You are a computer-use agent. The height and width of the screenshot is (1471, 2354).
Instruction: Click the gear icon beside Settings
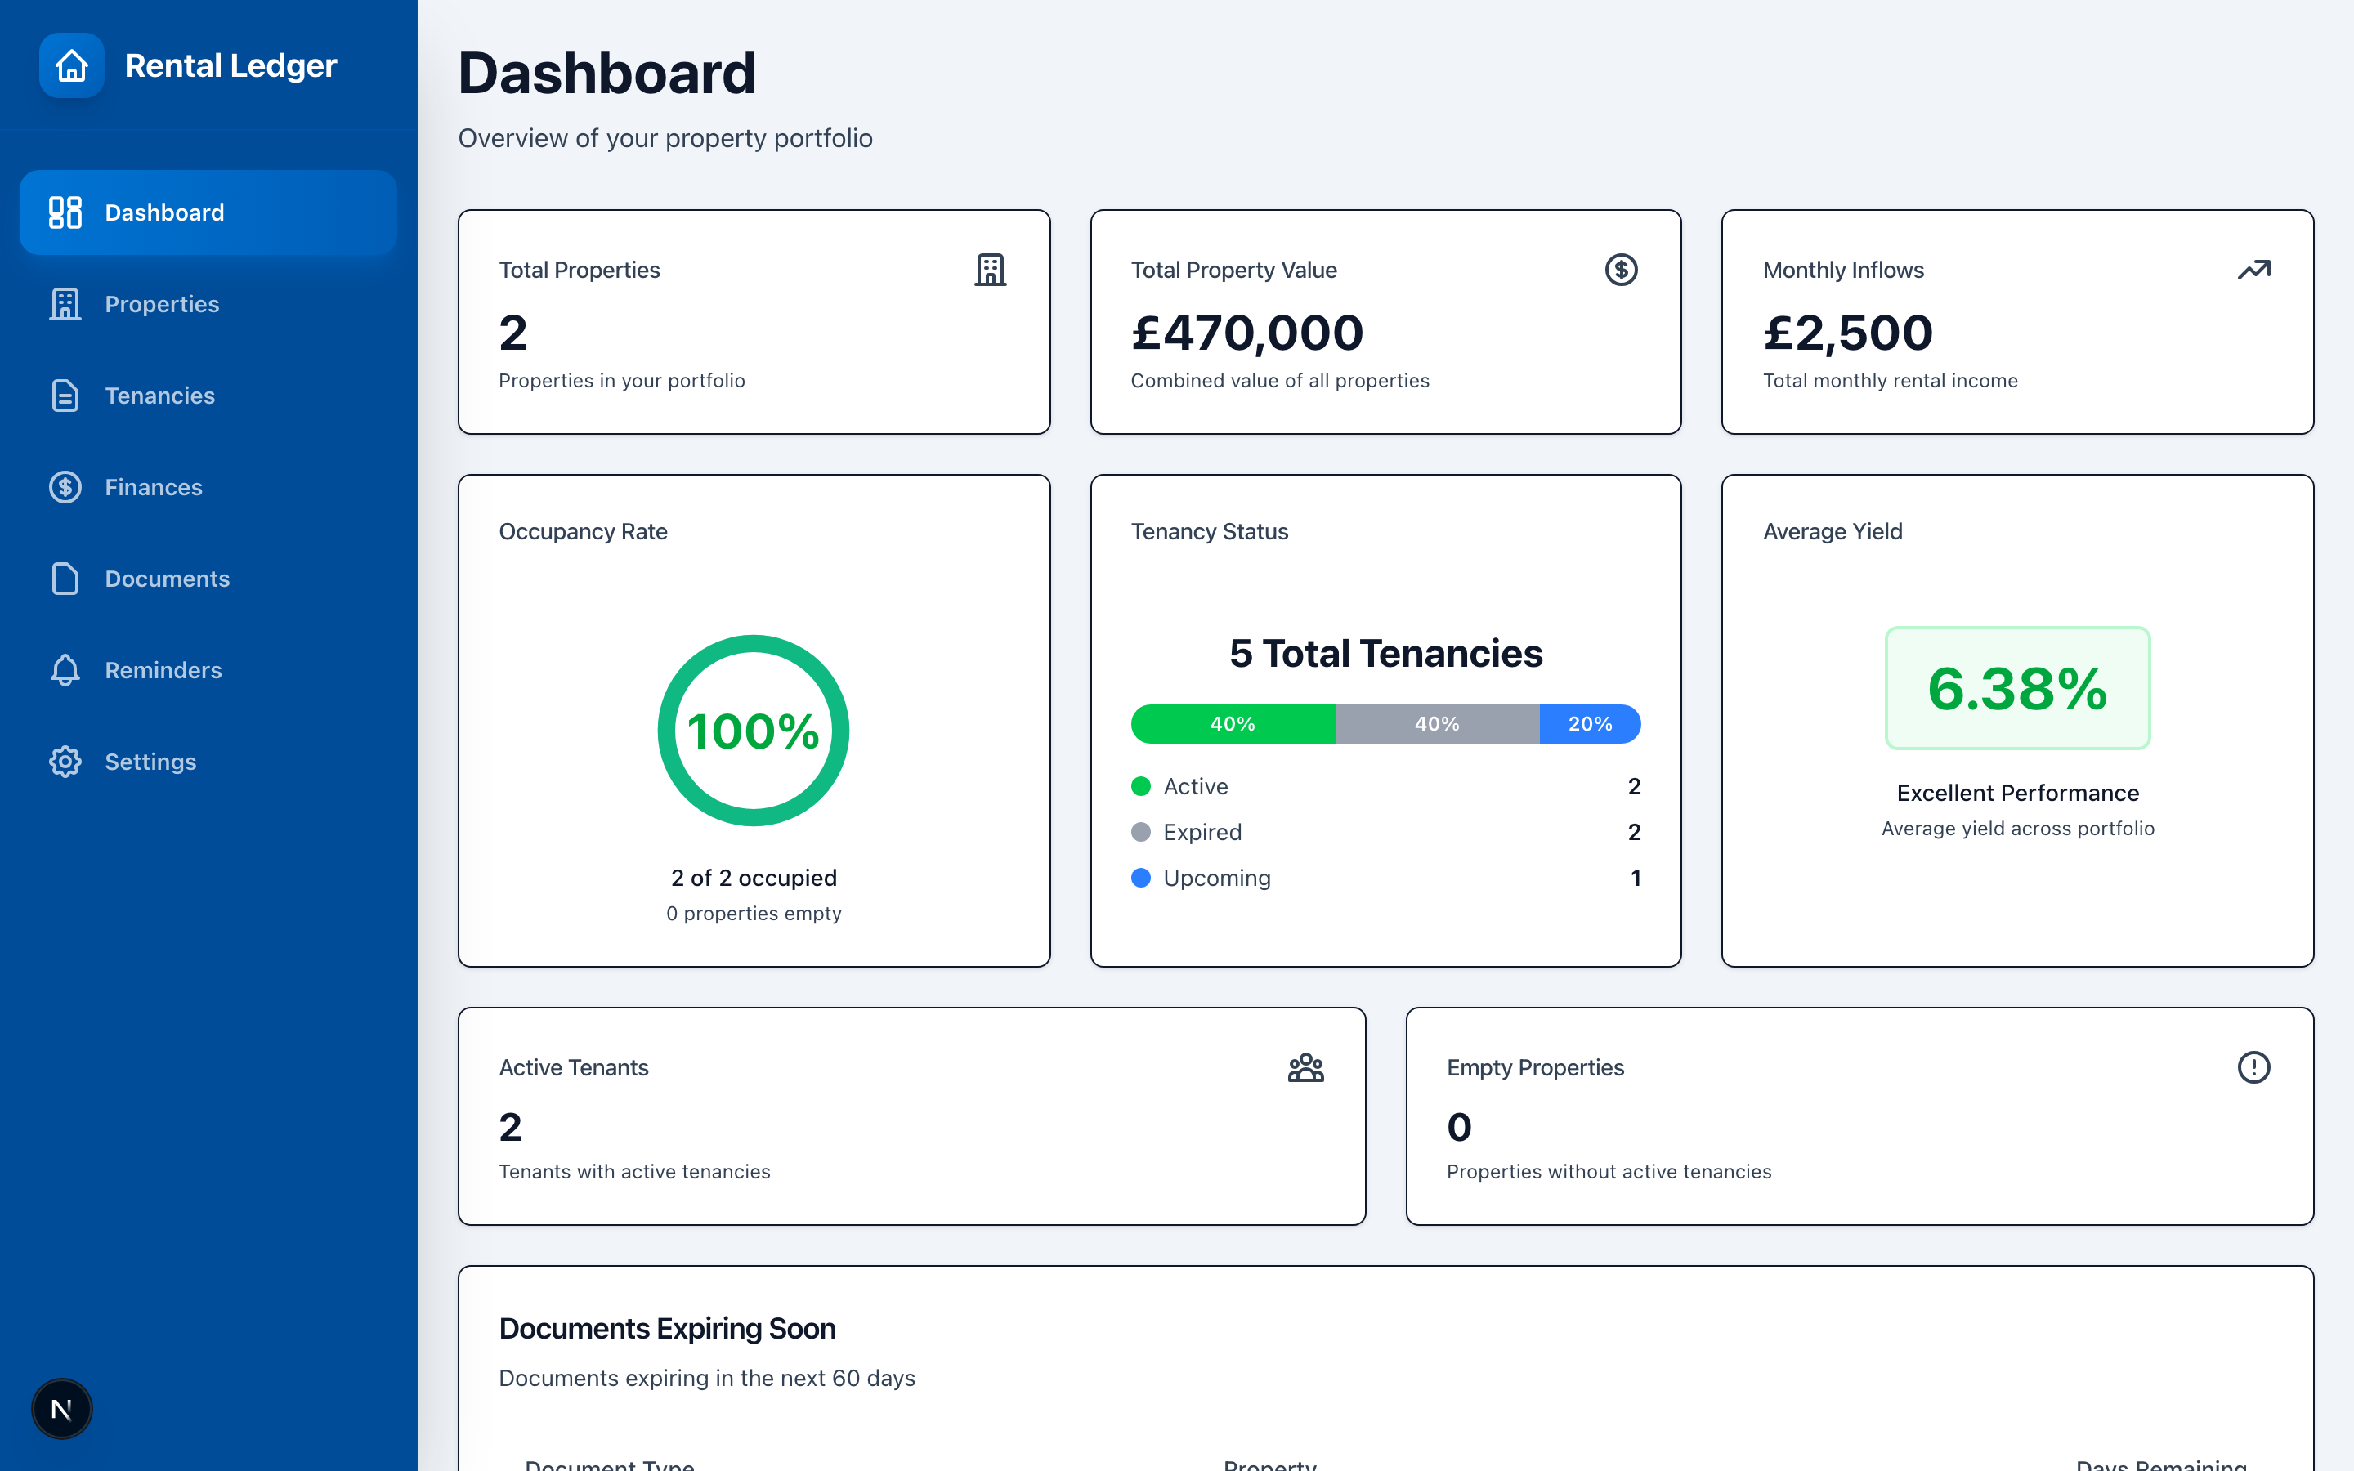pos(65,762)
